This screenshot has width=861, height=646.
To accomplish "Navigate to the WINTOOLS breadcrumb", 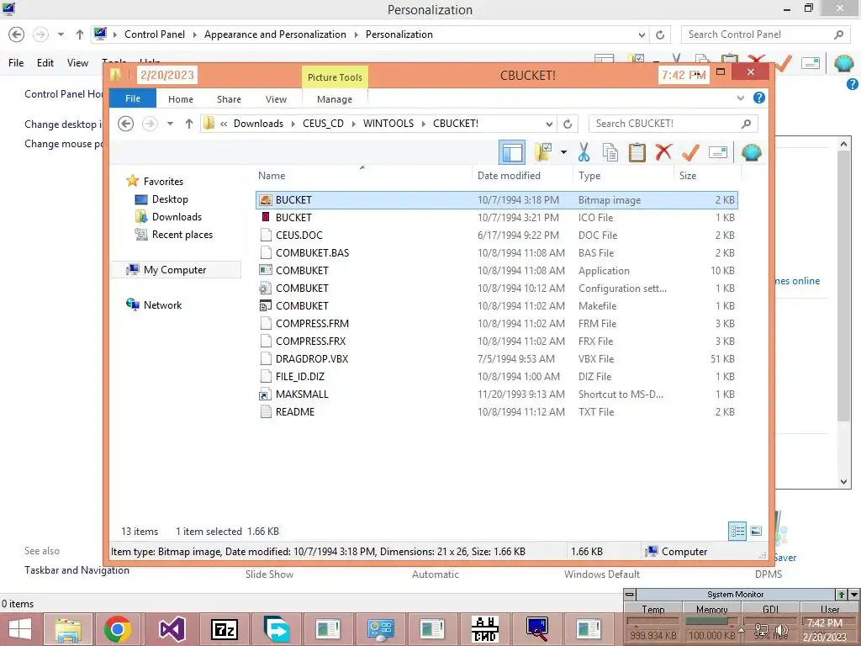I will click(388, 124).
